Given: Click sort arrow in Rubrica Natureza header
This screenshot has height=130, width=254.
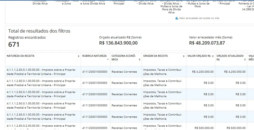Looking at the screenshot, I should (108, 59).
